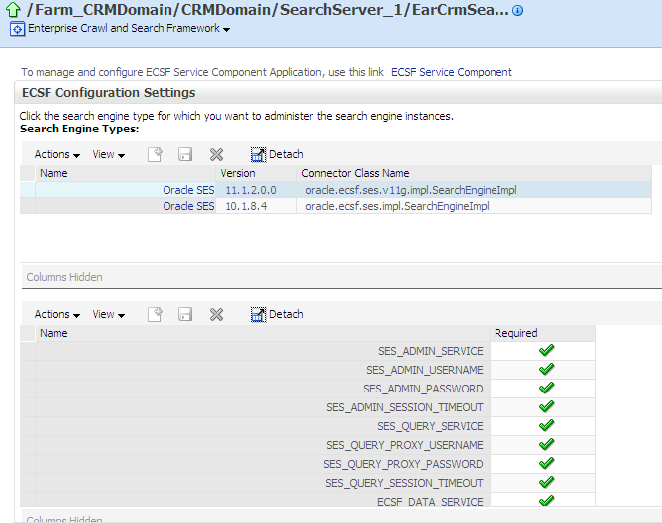Open View menu in the parameters table toolbar

click(x=108, y=314)
